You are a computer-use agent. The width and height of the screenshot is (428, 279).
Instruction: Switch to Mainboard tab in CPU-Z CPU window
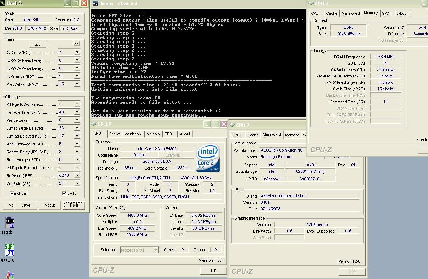click(x=133, y=134)
